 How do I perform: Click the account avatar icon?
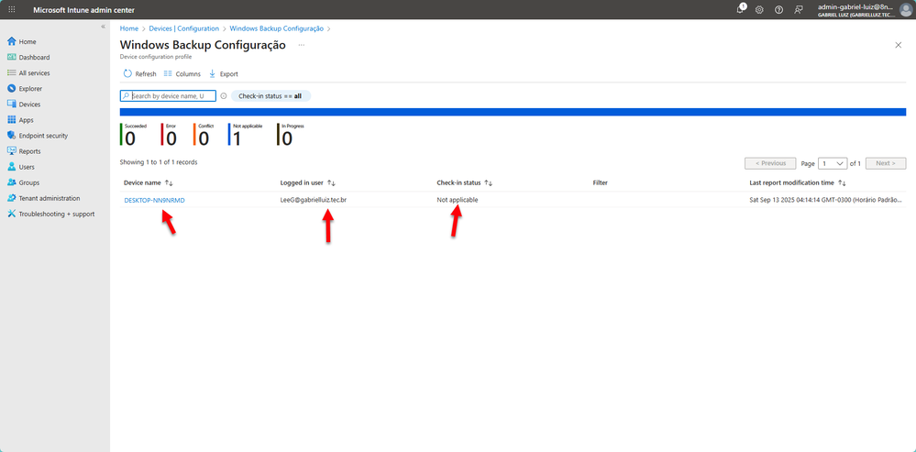coord(906,10)
